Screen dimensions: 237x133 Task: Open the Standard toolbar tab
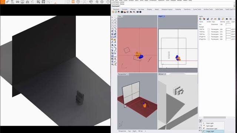click(x=116, y=9)
